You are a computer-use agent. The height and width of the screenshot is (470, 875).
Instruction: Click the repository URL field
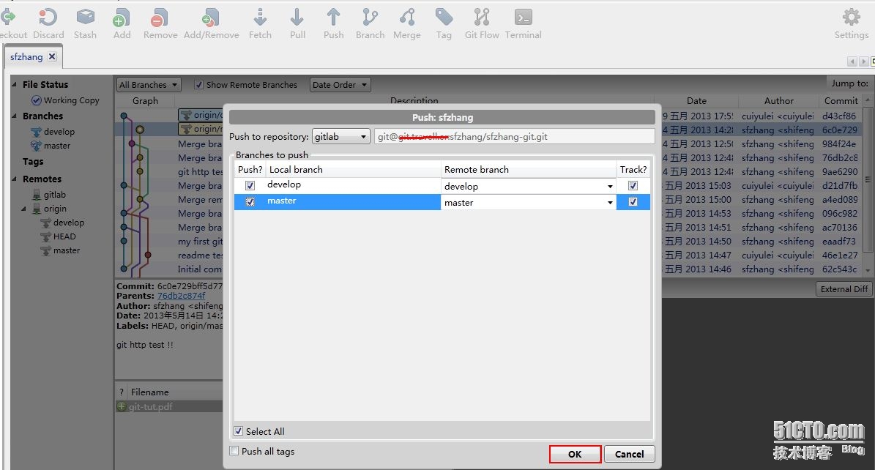click(515, 137)
